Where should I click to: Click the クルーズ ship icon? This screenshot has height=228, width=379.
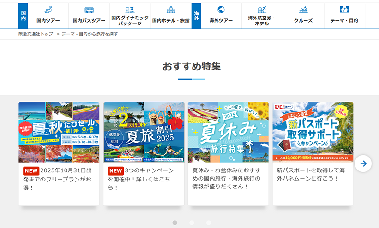[x=303, y=10]
